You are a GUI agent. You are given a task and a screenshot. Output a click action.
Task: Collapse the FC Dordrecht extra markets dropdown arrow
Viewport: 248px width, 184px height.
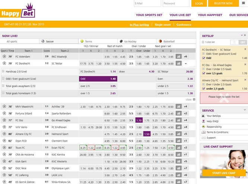pos(186,64)
